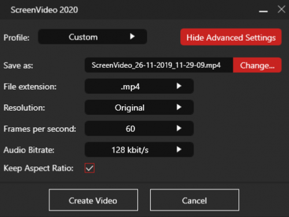The height and width of the screenshot is (217, 289).
Task: Click the Audio Bitrate arrow icon
Action: pos(179,149)
